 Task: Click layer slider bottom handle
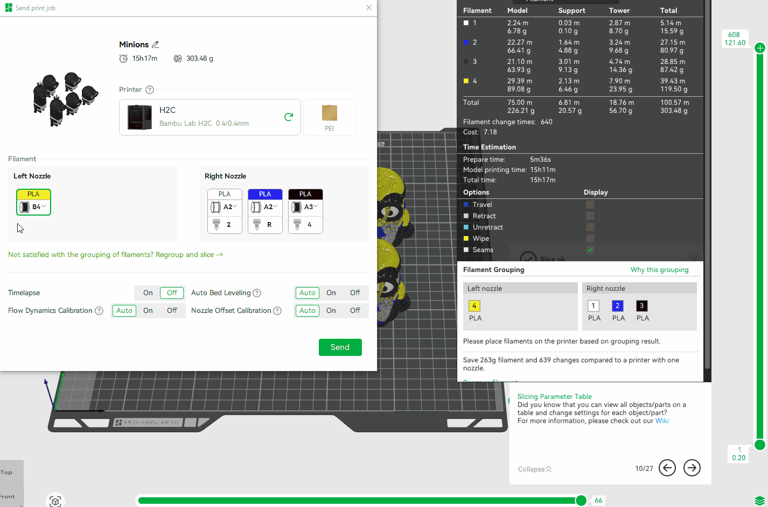760,445
